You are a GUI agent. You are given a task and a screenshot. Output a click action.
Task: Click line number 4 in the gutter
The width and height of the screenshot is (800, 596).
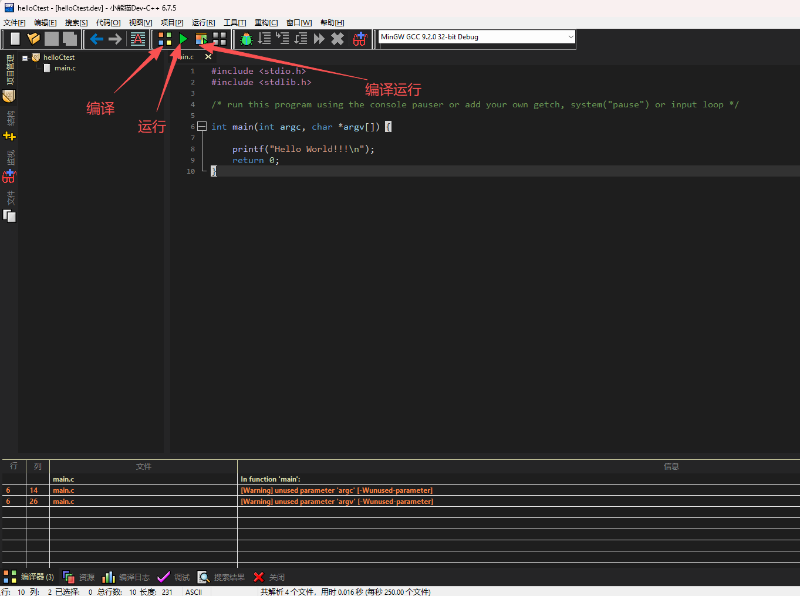click(193, 104)
